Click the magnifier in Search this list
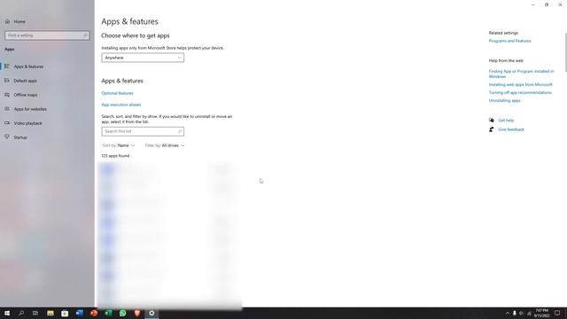 point(180,132)
